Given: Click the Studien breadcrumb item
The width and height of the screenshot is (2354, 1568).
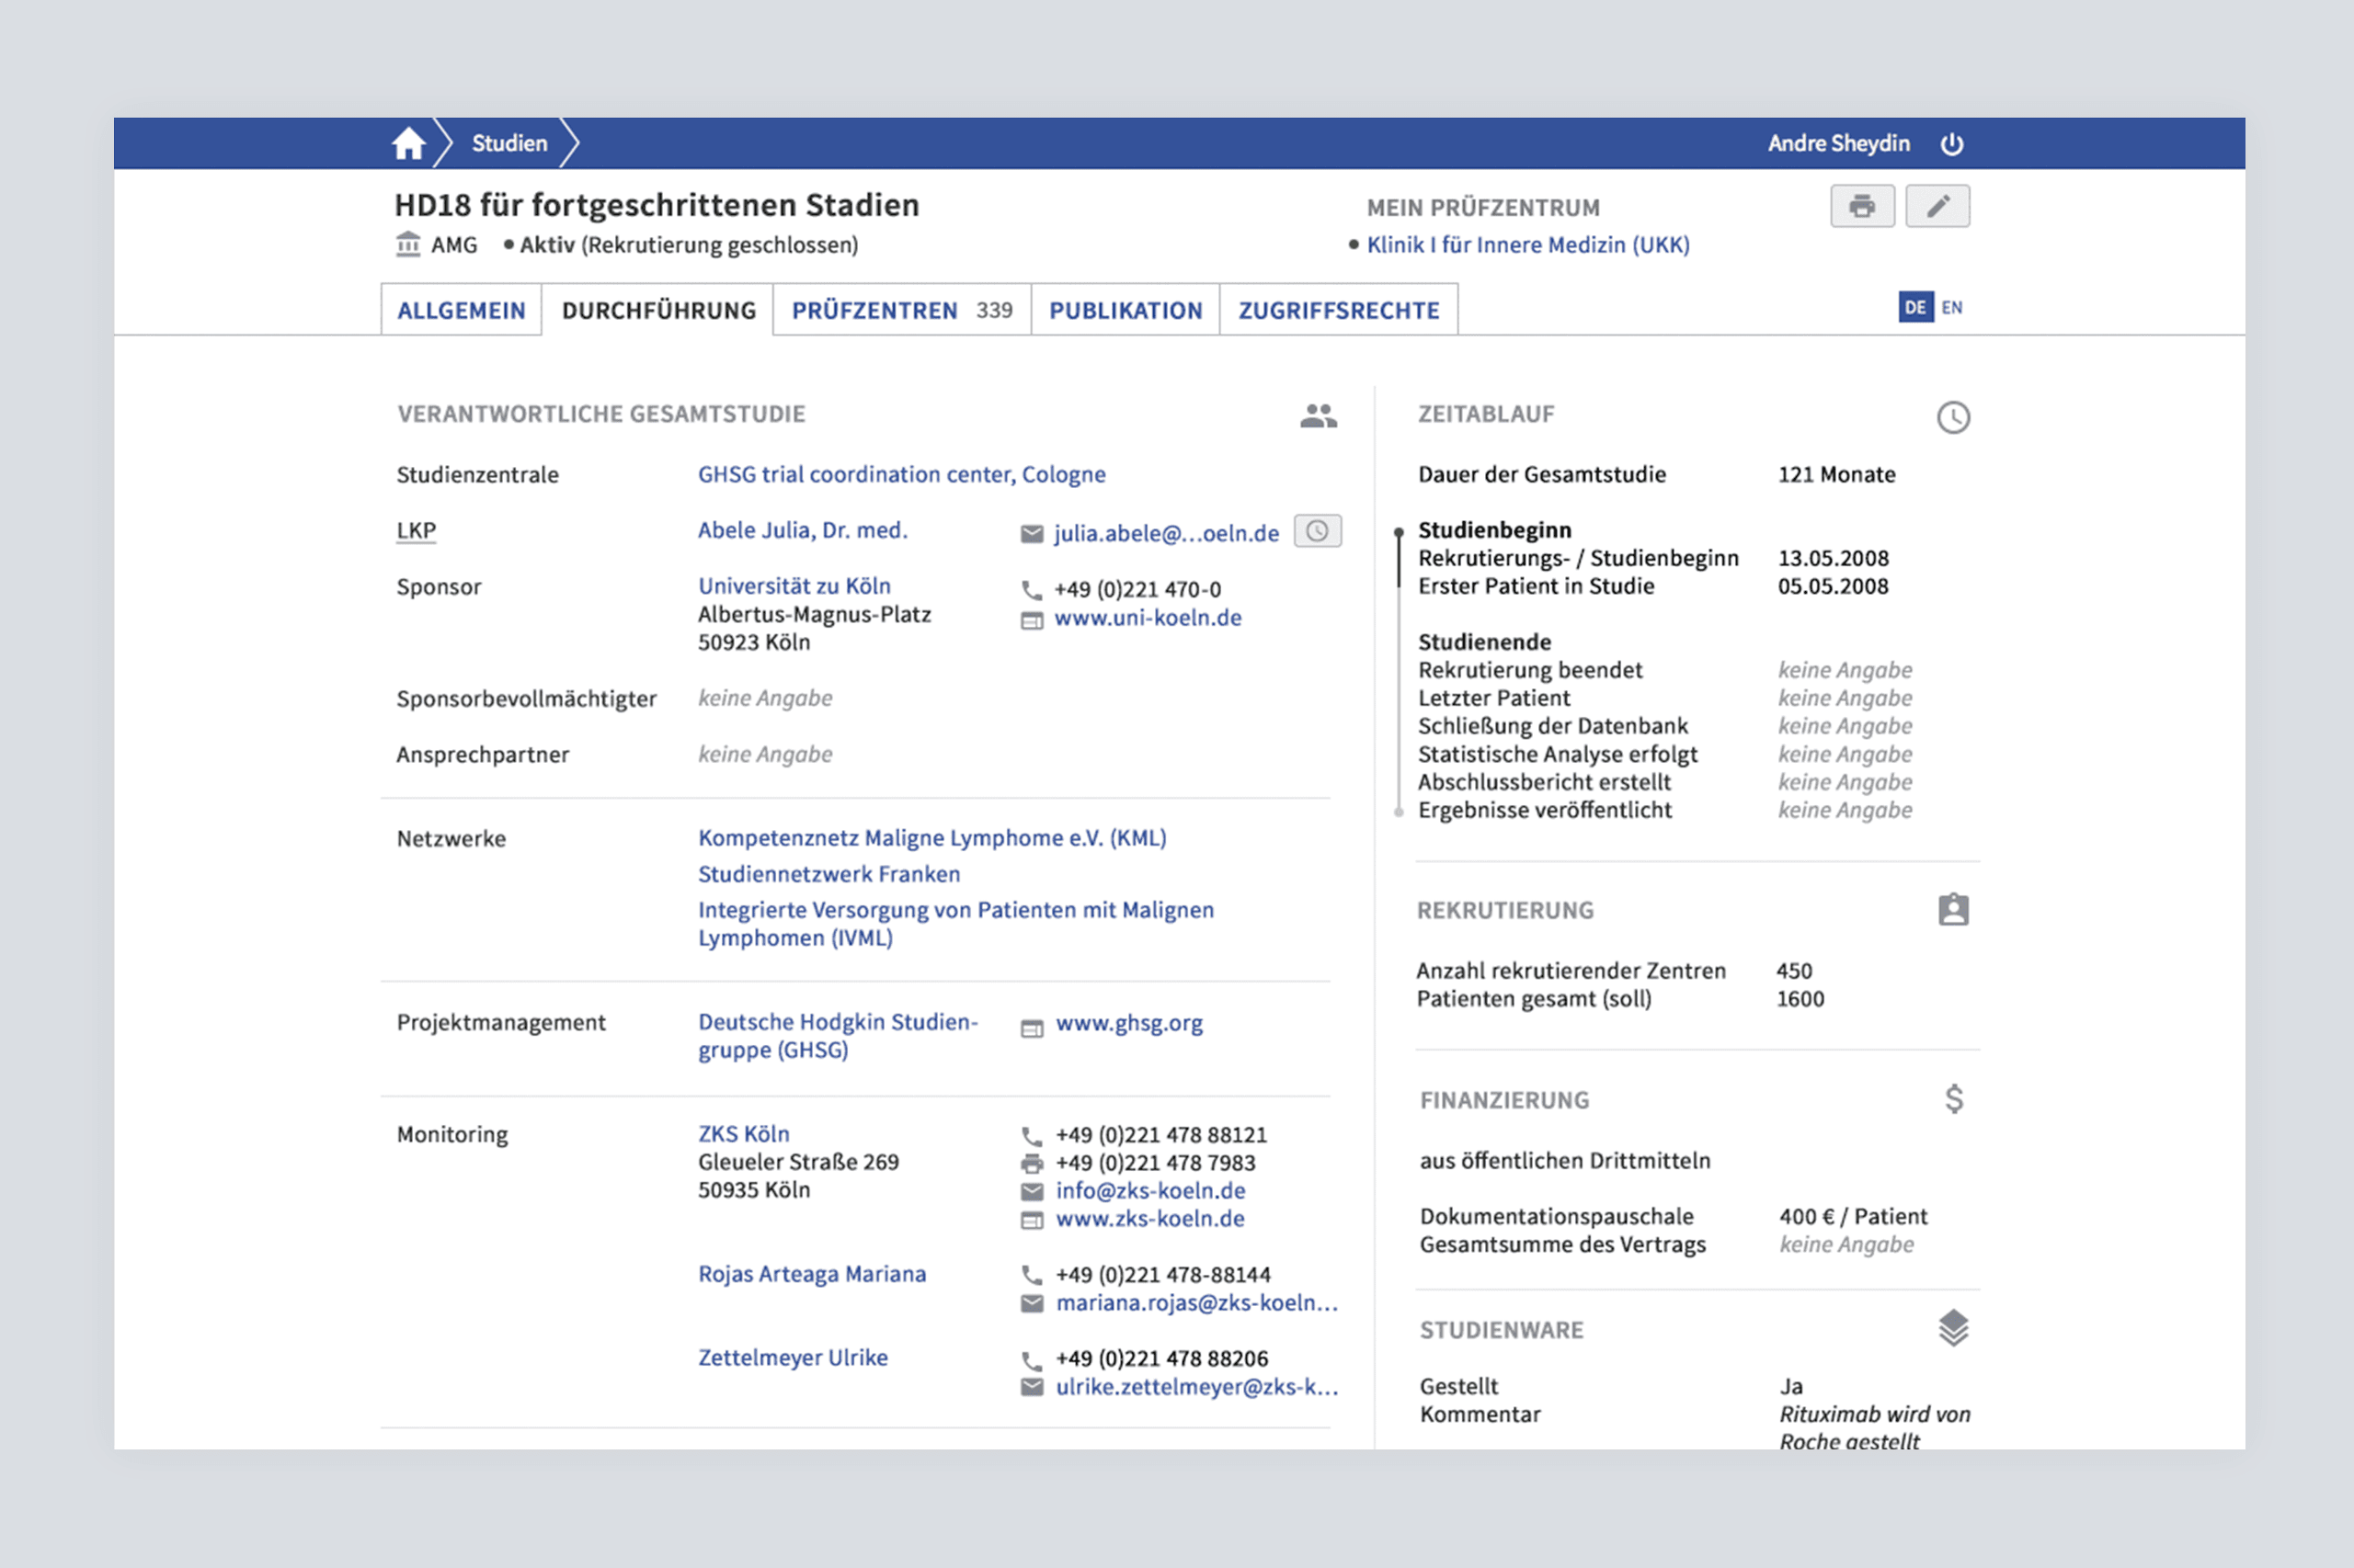Looking at the screenshot, I should [509, 144].
